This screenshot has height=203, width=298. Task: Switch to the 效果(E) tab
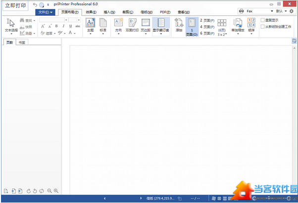coord(91,12)
